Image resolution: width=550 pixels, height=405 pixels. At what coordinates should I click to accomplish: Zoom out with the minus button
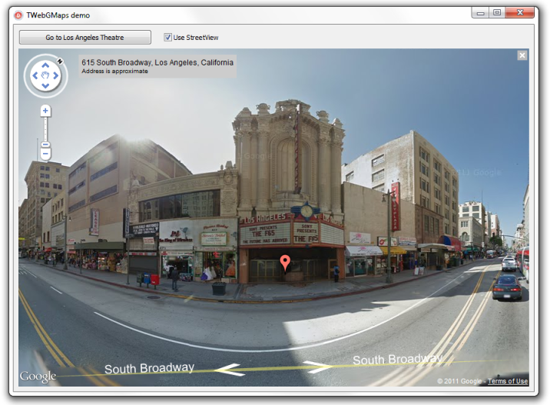[x=45, y=154]
